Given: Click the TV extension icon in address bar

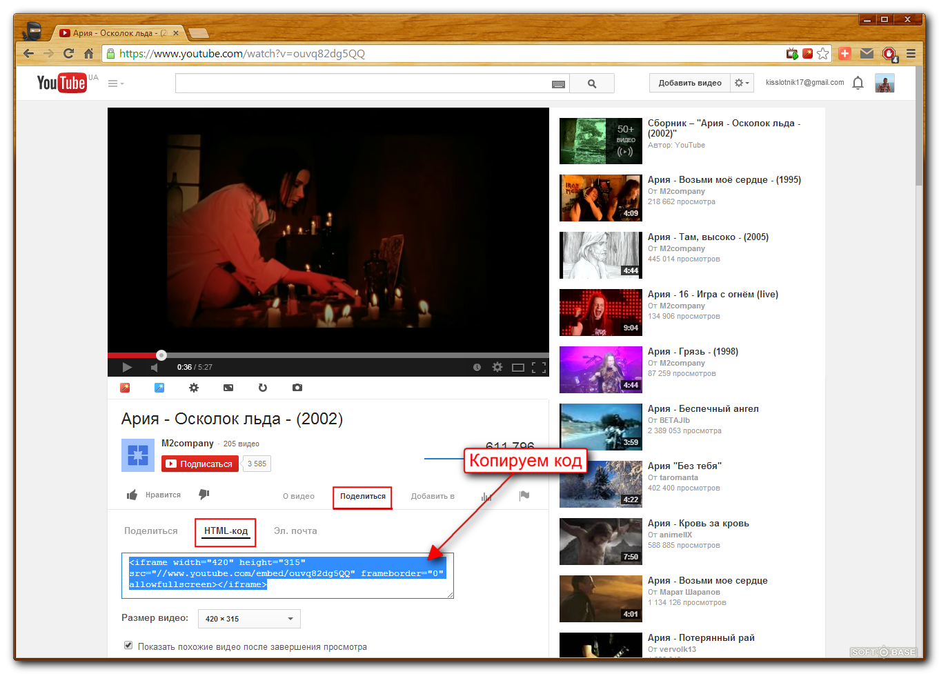Looking at the screenshot, I should [791, 53].
